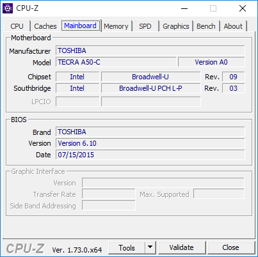The width and height of the screenshot is (258, 257).
Task: Click the Close button at bottom
Action: click(230, 247)
